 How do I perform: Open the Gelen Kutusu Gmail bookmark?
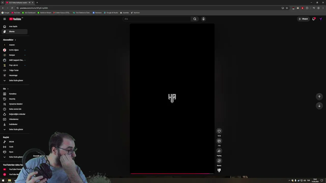(62, 12)
